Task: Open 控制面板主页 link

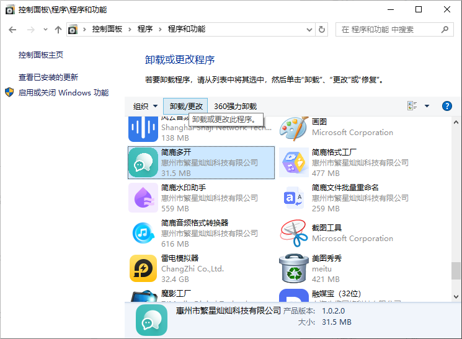Action: [41, 55]
